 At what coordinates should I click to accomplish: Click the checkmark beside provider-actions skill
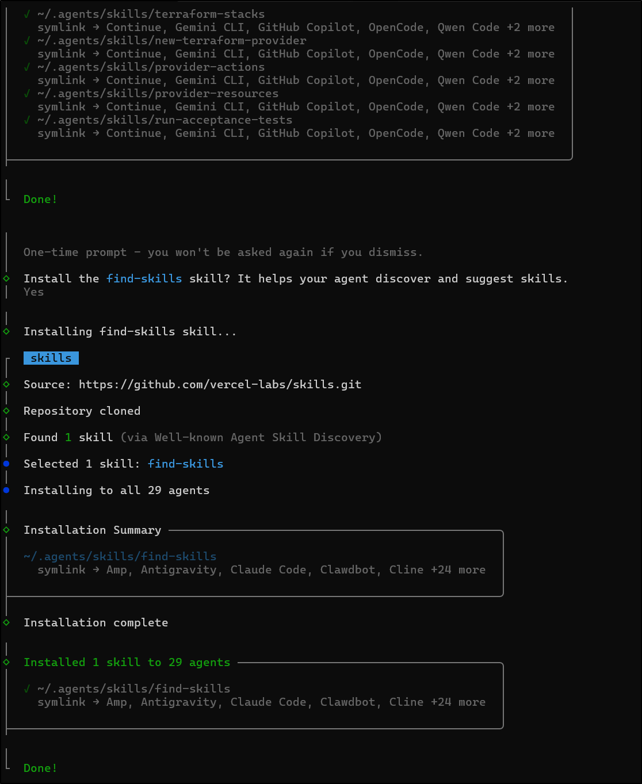(x=25, y=67)
